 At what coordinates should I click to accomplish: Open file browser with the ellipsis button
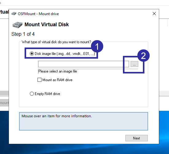pos(134,64)
